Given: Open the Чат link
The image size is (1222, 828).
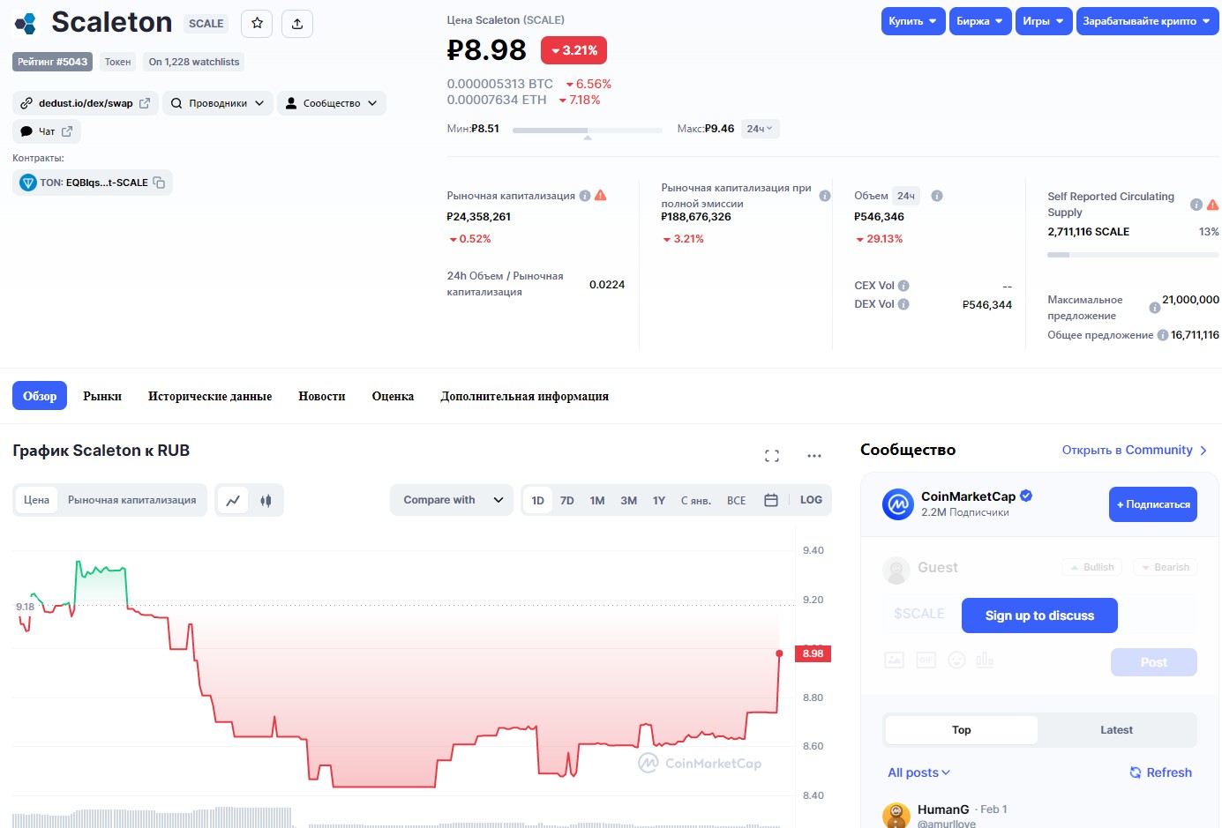Looking at the screenshot, I should coord(47,131).
